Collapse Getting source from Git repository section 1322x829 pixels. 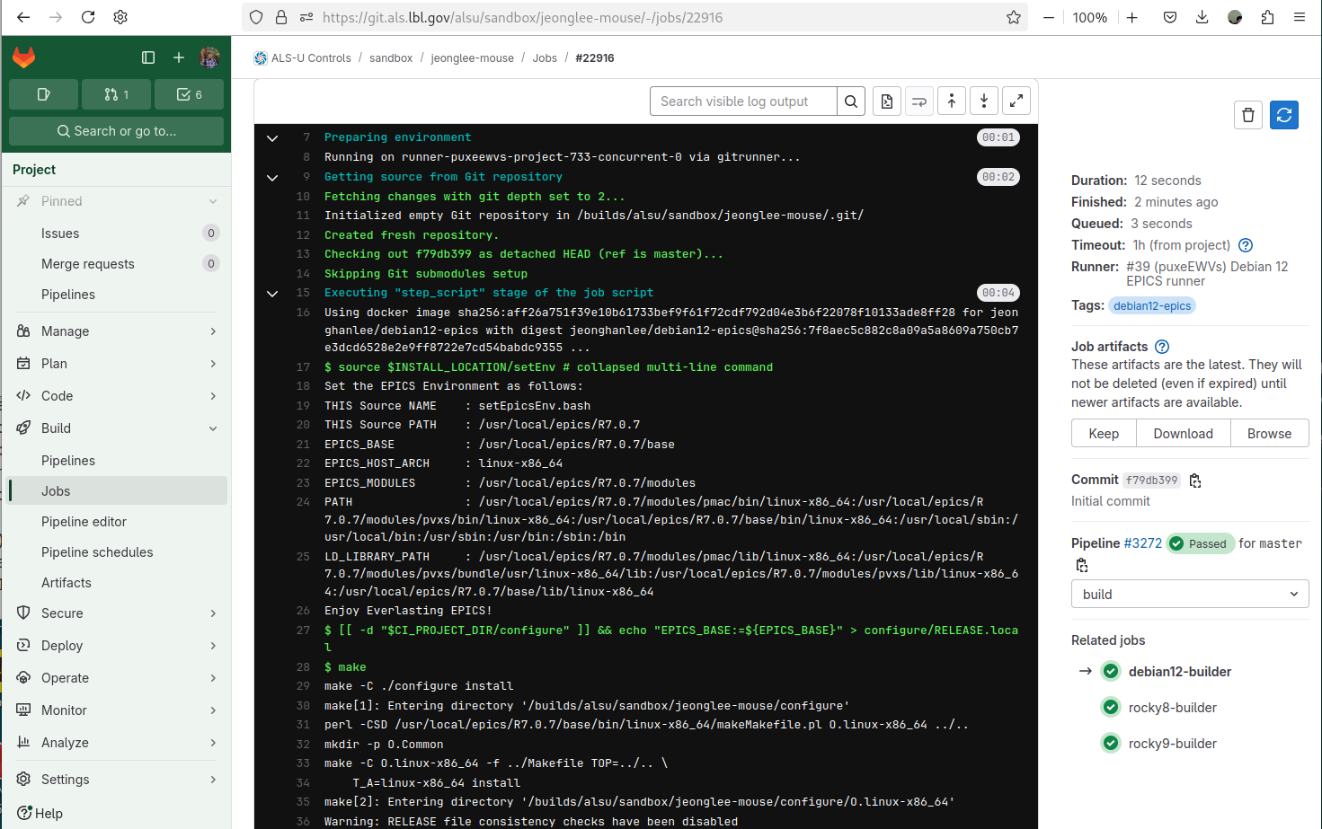(x=272, y=178)
